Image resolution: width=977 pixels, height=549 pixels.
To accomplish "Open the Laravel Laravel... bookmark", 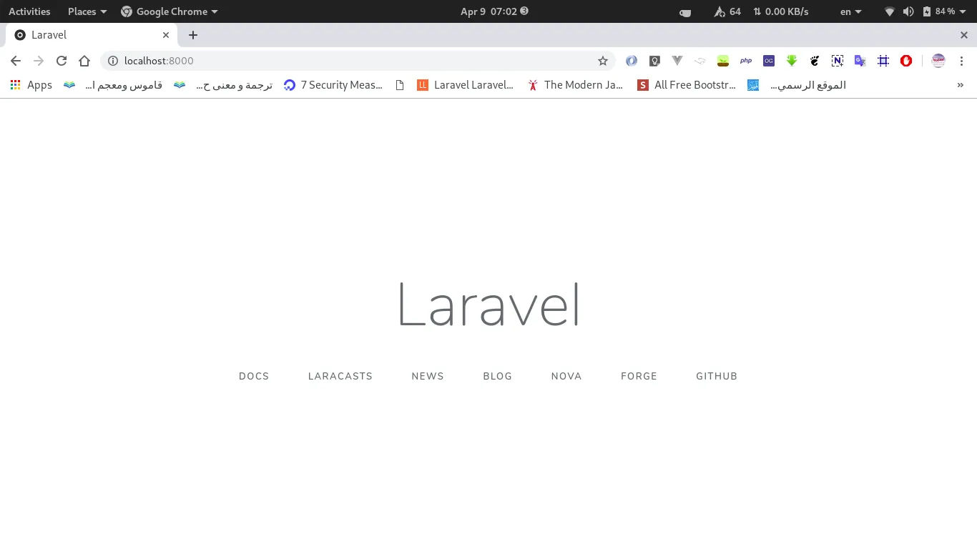I will (466, 85).
